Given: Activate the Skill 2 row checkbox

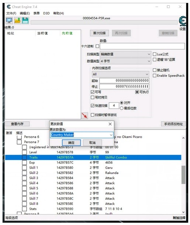Looking at the screenshot, I should [x=24, y=173].
